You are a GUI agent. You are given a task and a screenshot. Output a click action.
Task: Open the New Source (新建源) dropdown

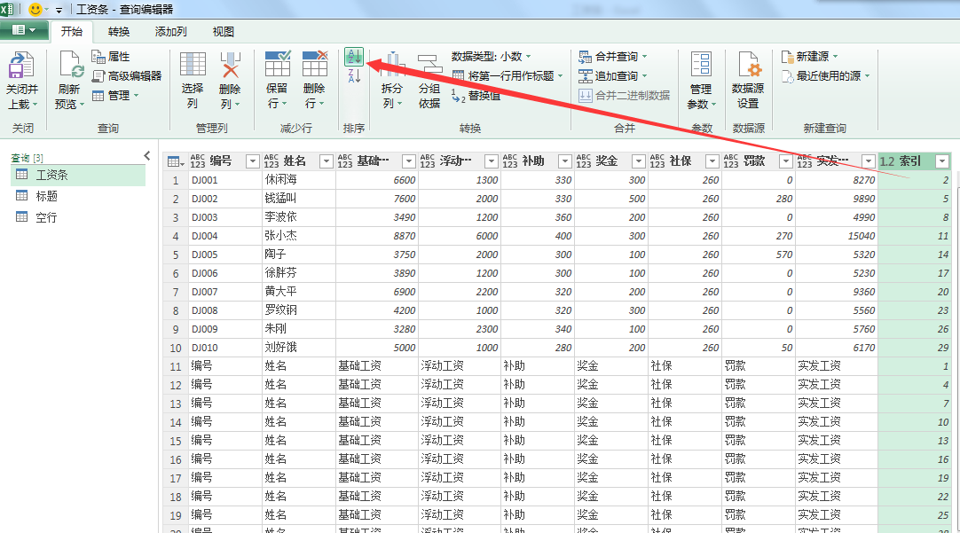(809, 56)
